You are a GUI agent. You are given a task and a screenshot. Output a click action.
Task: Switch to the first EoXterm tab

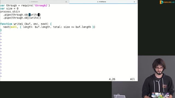coord(33,2)
